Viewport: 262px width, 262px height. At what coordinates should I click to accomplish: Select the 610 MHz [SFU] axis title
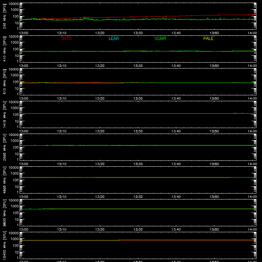[4, 82]
